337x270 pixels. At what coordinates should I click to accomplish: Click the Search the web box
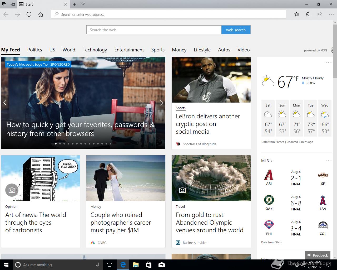click(154, 30)
